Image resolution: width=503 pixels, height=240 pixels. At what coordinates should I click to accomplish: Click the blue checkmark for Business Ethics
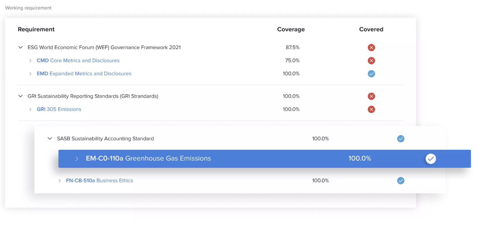click(x=401, y=180)
